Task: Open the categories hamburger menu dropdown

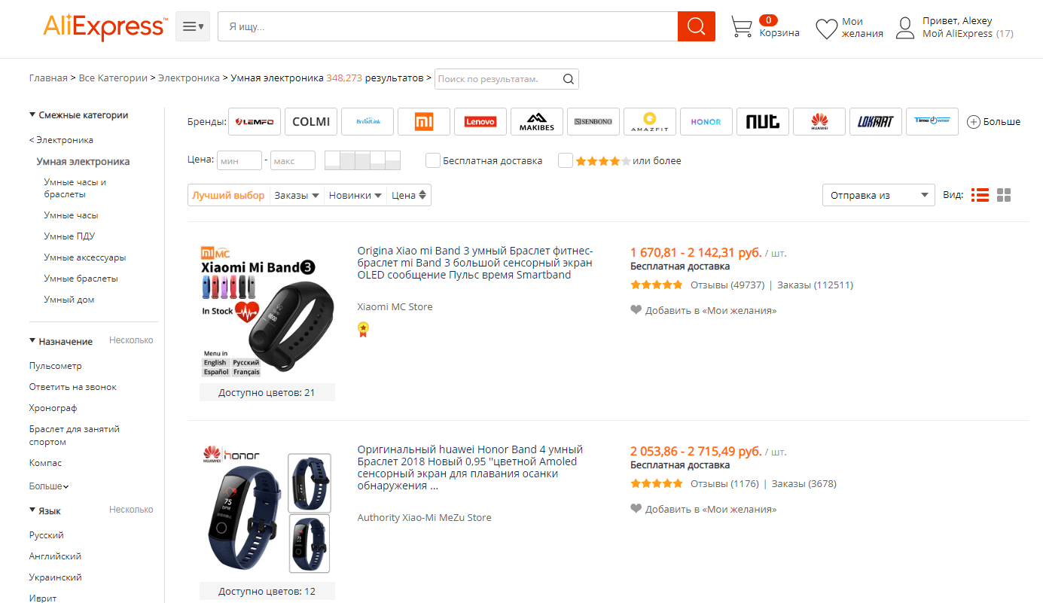Action: click(193, 26)
